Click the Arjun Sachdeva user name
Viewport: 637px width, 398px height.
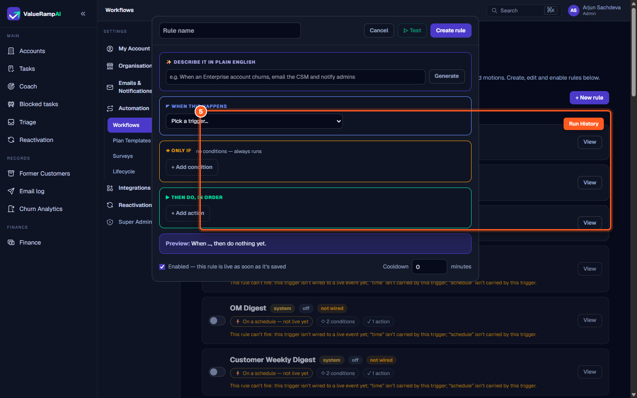[602, 8]
